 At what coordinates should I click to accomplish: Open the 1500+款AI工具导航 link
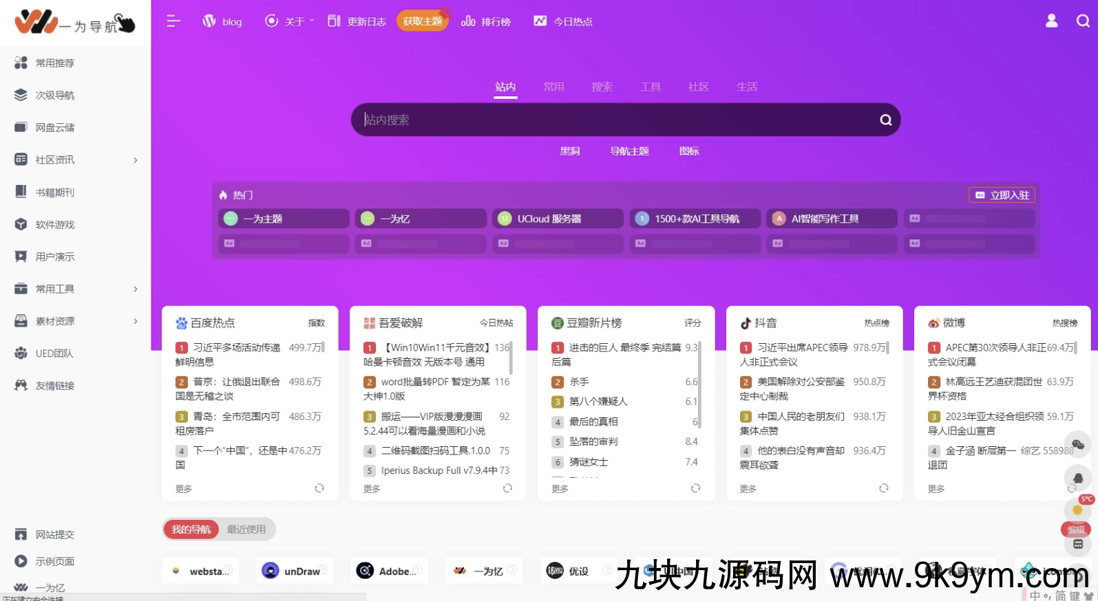(x=695, y=219)
